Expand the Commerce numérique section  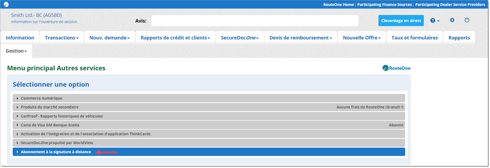coord(209,98)
